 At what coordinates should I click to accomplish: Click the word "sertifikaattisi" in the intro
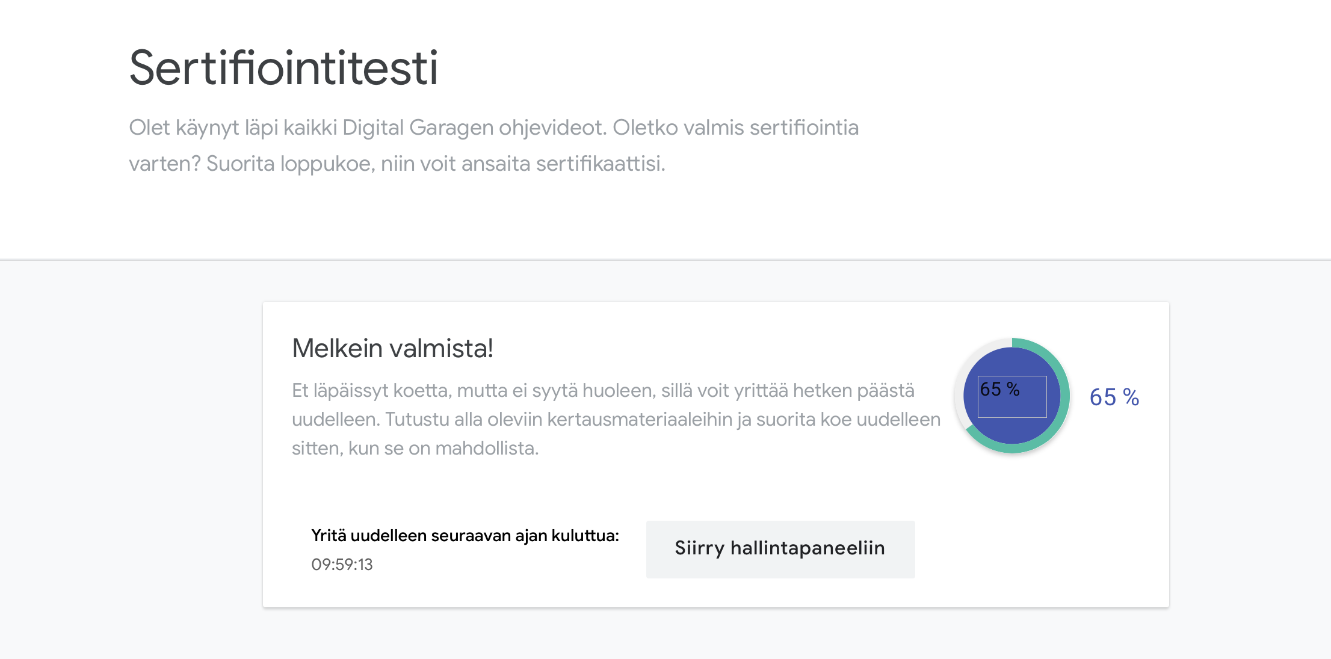click(599, 164)
